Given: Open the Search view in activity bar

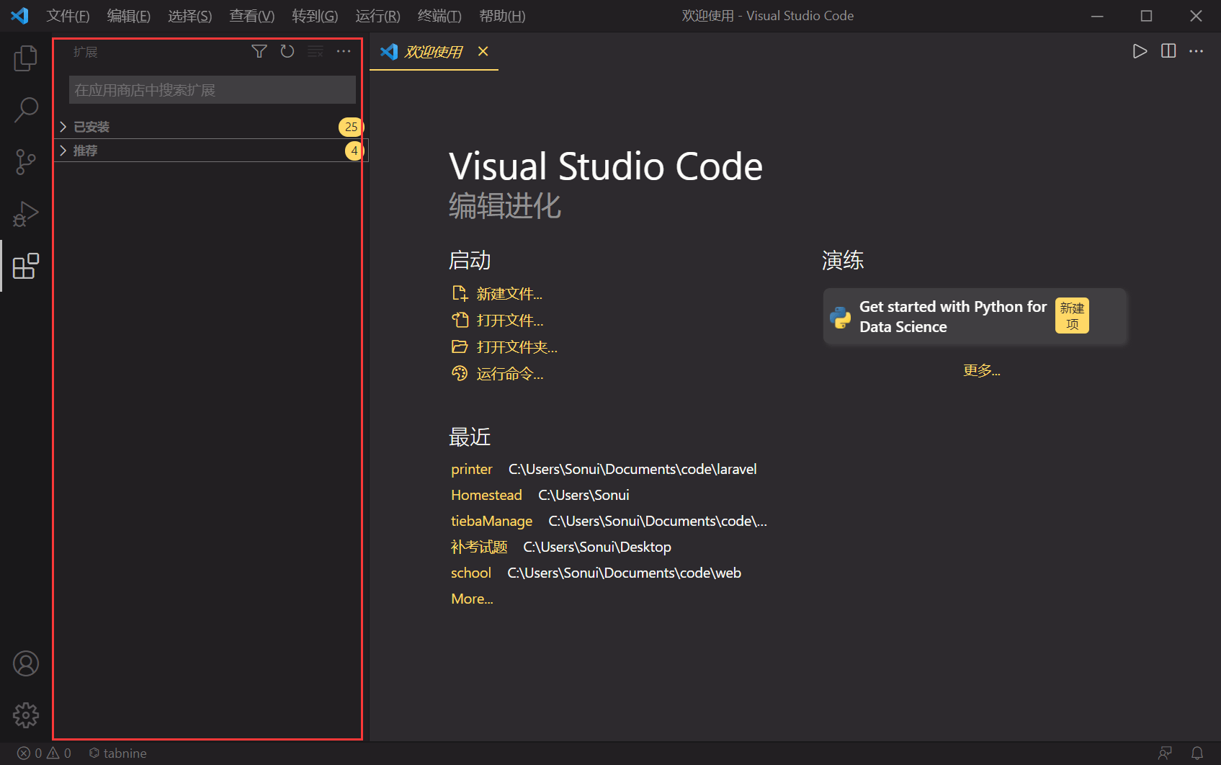Looking at the screenshot, I should pyautogui.click(x=26, y=109).
